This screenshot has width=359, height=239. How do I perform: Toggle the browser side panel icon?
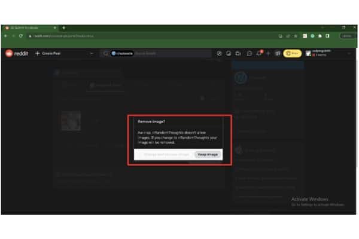(x=327, y=36)
